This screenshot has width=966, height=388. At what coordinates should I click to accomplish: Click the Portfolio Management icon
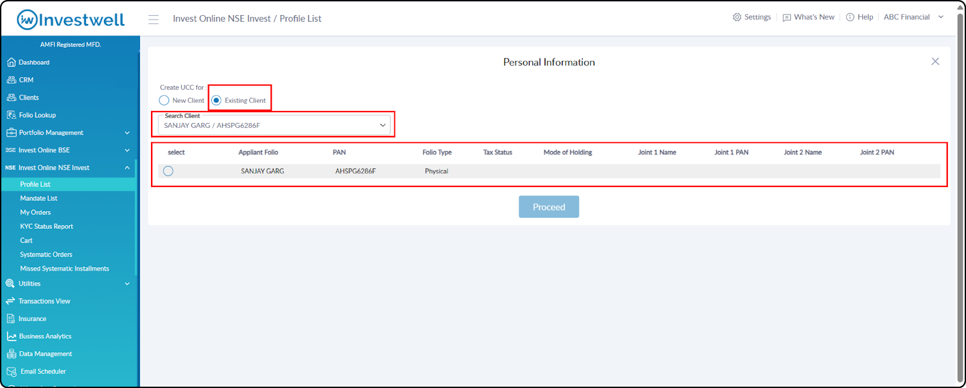point(11,132)
